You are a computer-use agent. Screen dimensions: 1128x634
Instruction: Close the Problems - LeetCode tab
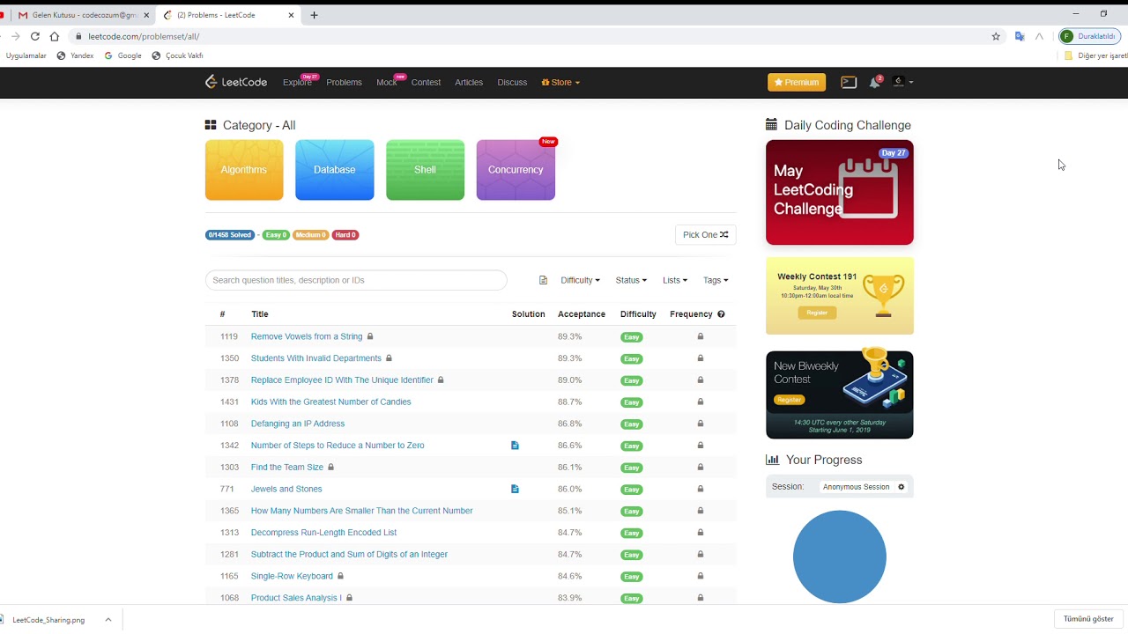tap(291, 15)
